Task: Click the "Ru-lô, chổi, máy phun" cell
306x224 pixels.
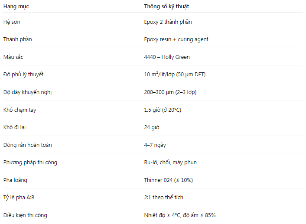Action: pyautogui.click(x=170, y=162)
